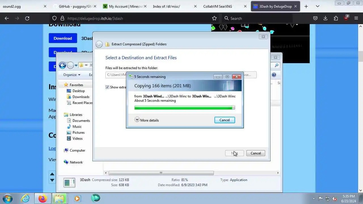Image resolution: width=363 pixels, height=204 pixels.
Task: Switch to CollabVM SearXNG tab
Action: (x=223, y=6)
